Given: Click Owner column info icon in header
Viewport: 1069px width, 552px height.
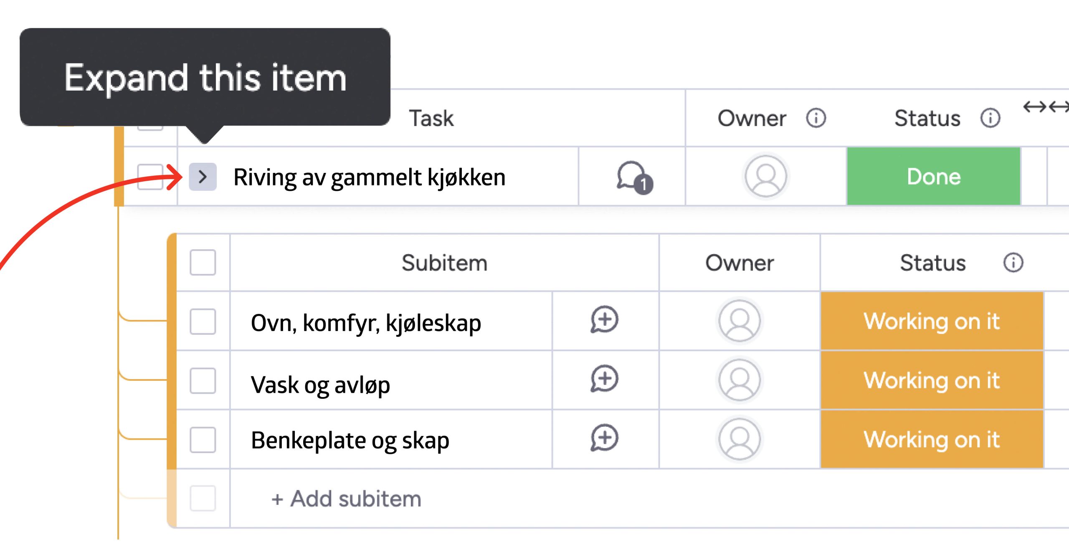Looking at the screenshot, I should [816, 118].
